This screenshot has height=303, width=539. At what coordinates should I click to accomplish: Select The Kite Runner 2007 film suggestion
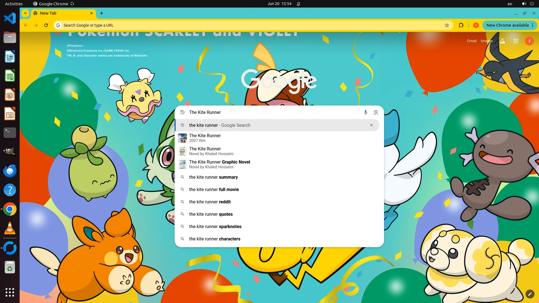pos(205,138)
